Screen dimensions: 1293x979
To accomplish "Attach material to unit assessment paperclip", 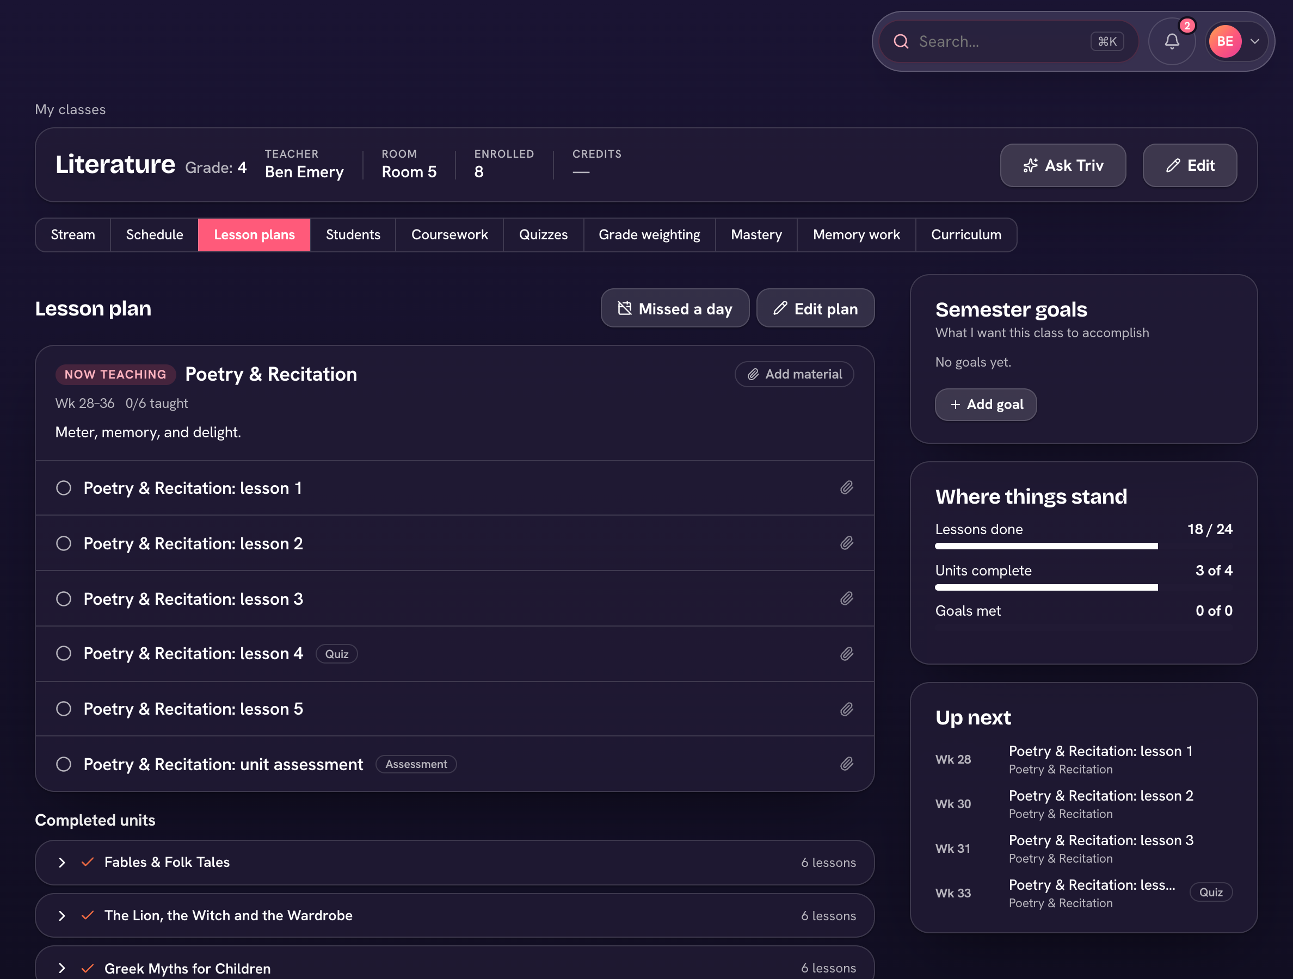I will [846, 764].
